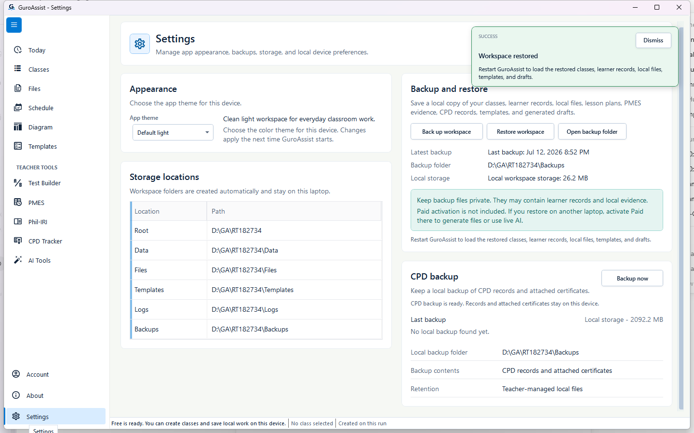The image size is (694, 433).
Task: Click the Local storage - 2092.2 MB text
Action: coord(624,319)
